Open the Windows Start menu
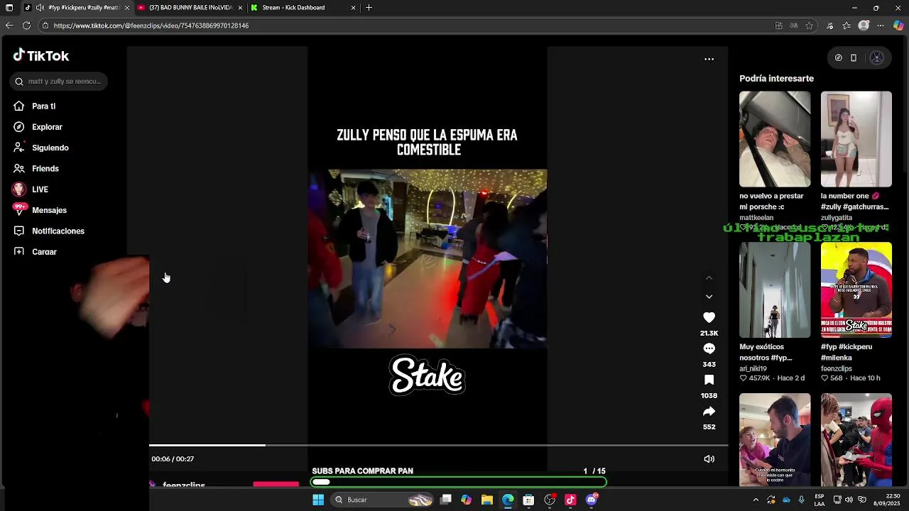909x511 pixels. (x=318, y=500)
